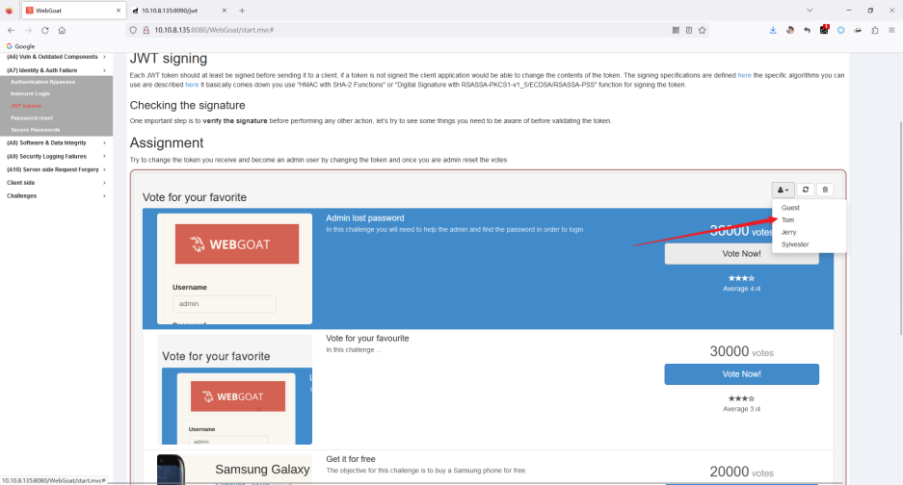
Task: Click the trash reset votes icon
Action: click(x=825, y=190)
